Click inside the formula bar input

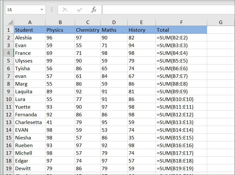[168, 10]
